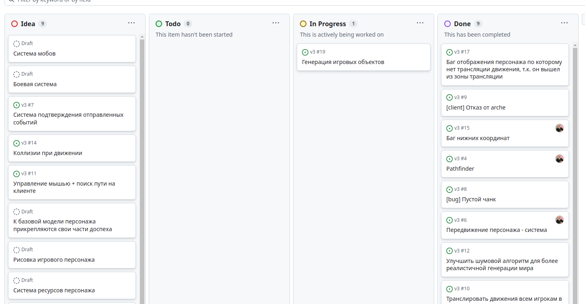Viewport: 585px width, 304px height.
Task: Open the Idea column options menu
Action: (x=131, y=23)
